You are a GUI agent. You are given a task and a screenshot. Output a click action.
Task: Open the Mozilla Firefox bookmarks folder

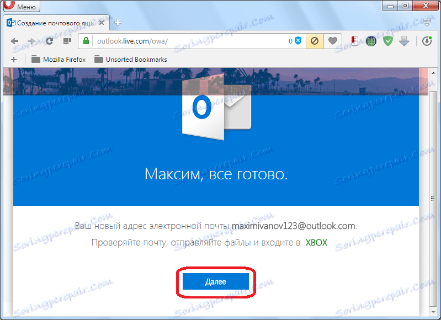click(58, 60)
